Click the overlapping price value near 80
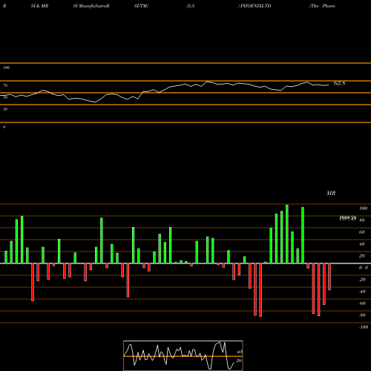 coord(348,218)
